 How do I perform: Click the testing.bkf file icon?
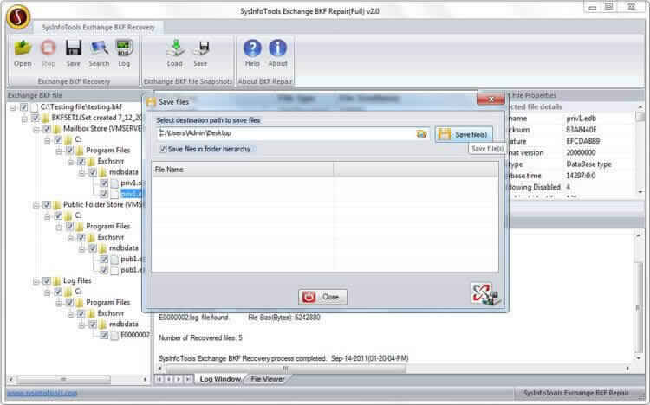[35, 106]
